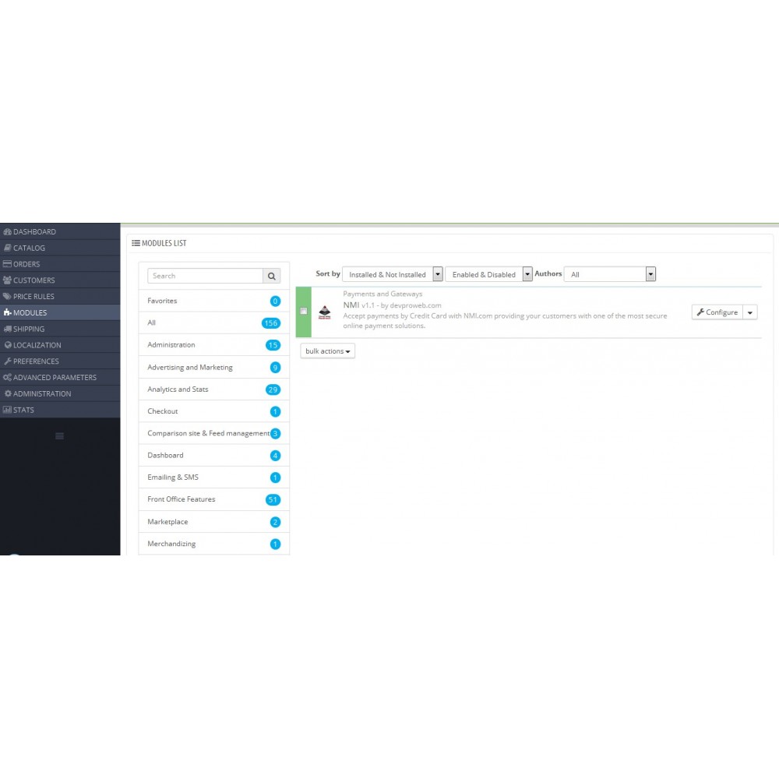The height and width of the screenshot is (779, 779).
Task: Select the Emailing & SMS category
Action: point(214,477)
